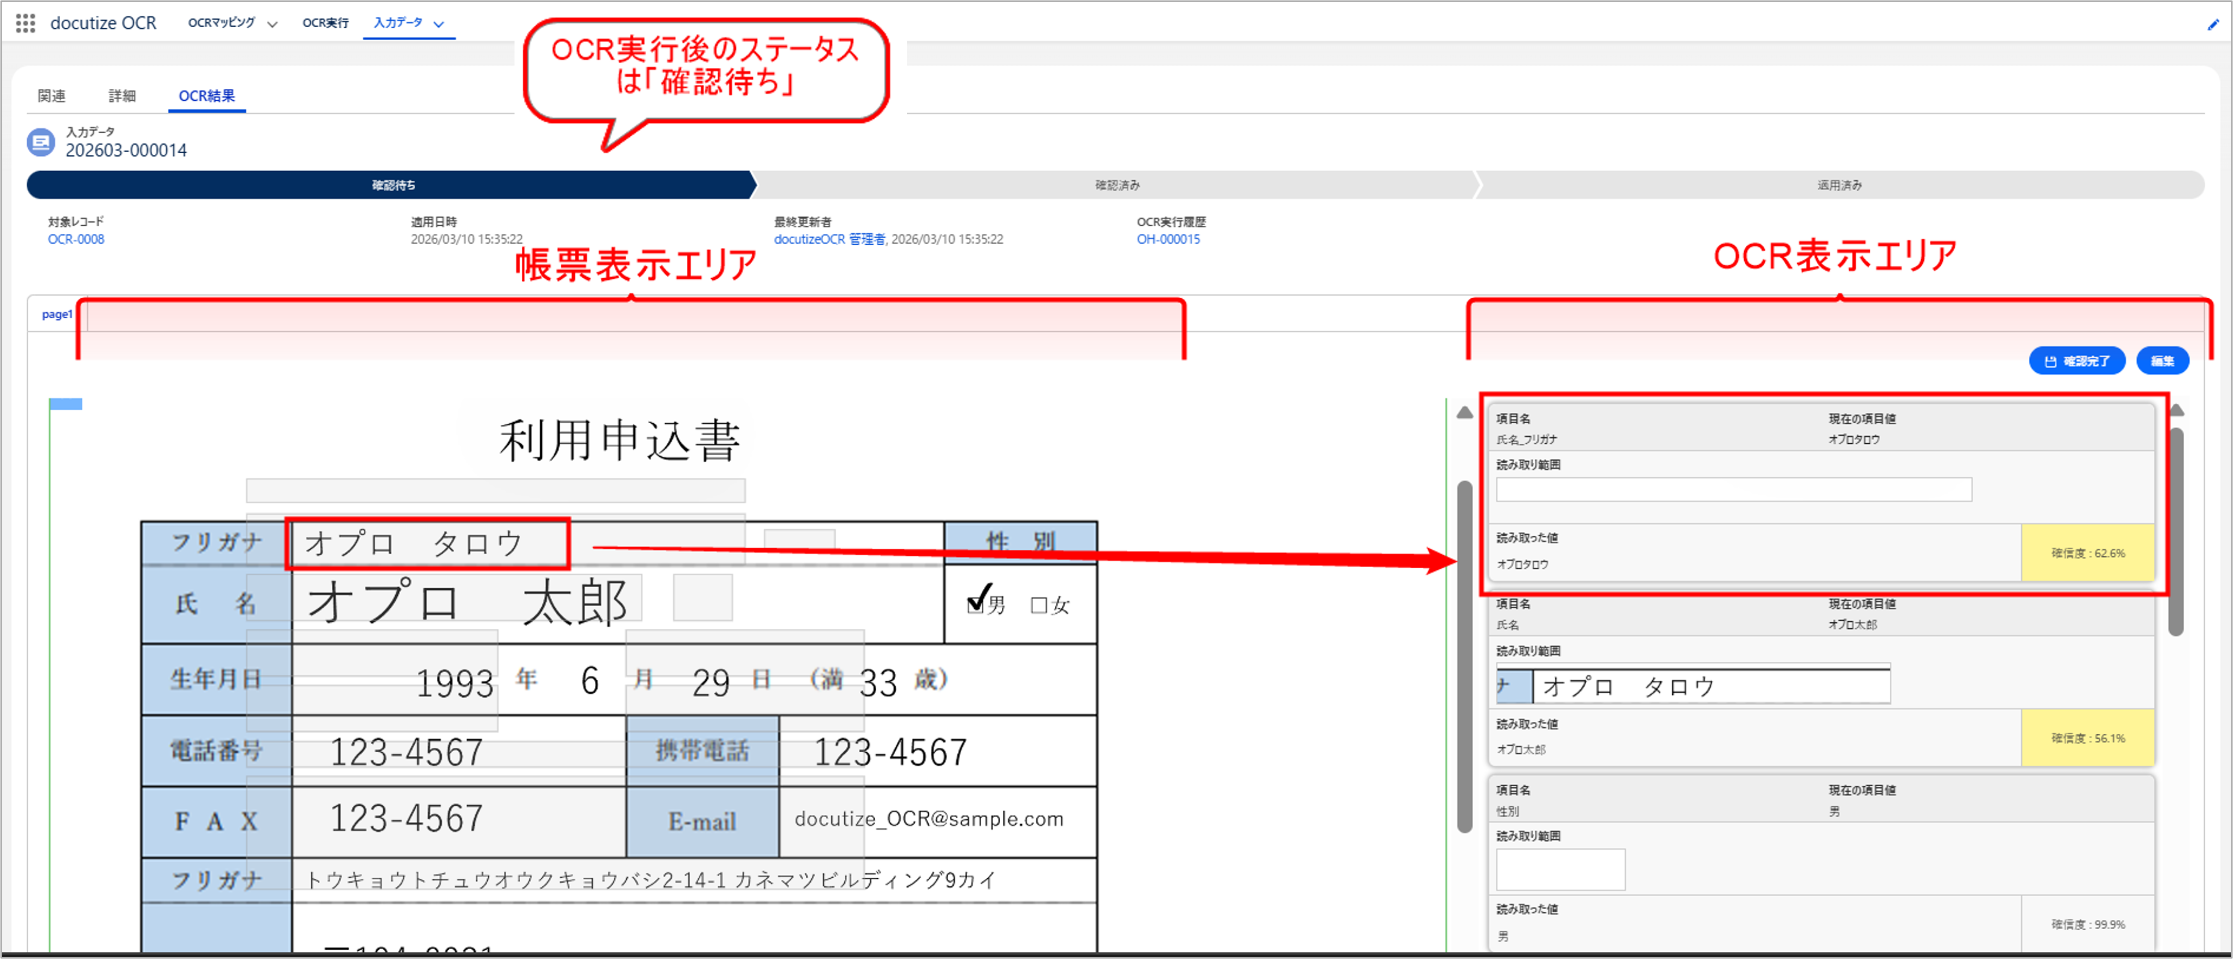Click the 確認完了 button

coord(2077,361)
